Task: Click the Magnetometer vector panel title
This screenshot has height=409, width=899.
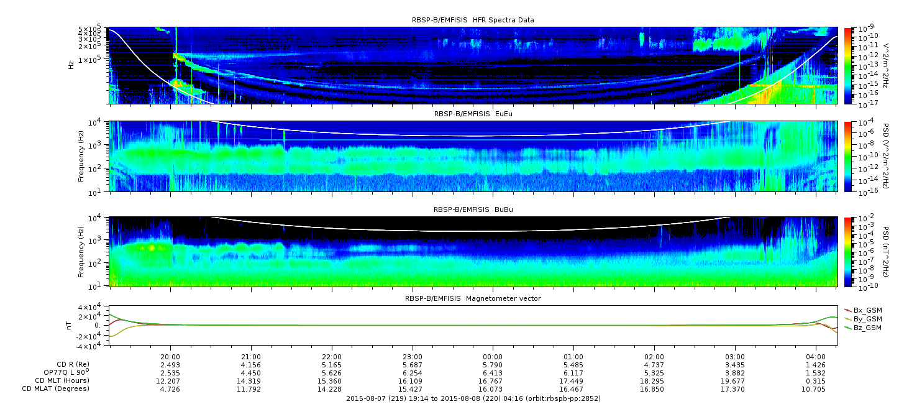Action: [x=473, y=298]
